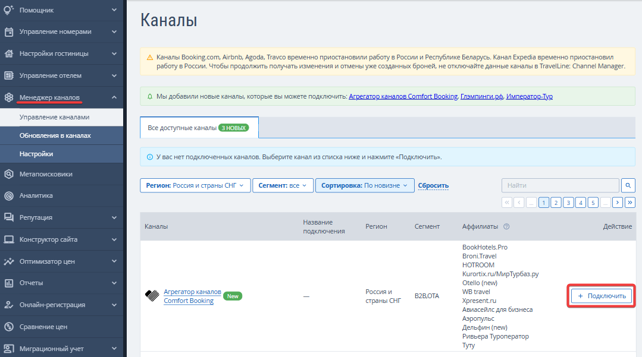Viewport: 642px width, 357px height.
Task: Click the Метапоисковики sidebar icon
Action: pos(8,174)
